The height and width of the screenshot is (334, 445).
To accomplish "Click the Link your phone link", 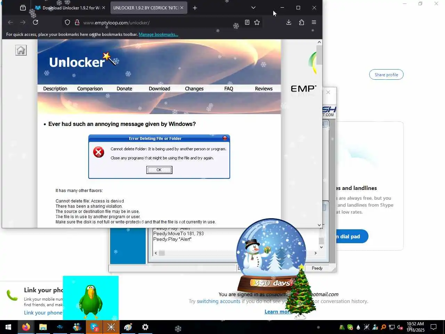I will point(43,313).
